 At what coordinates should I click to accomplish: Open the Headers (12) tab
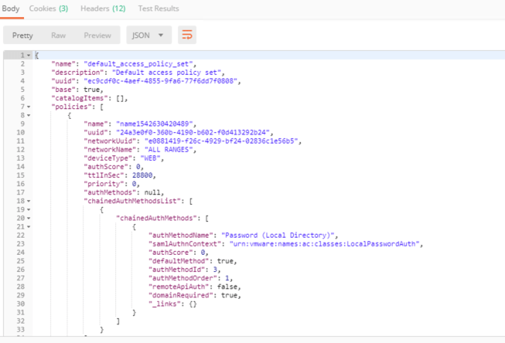(x=103, y=8)
